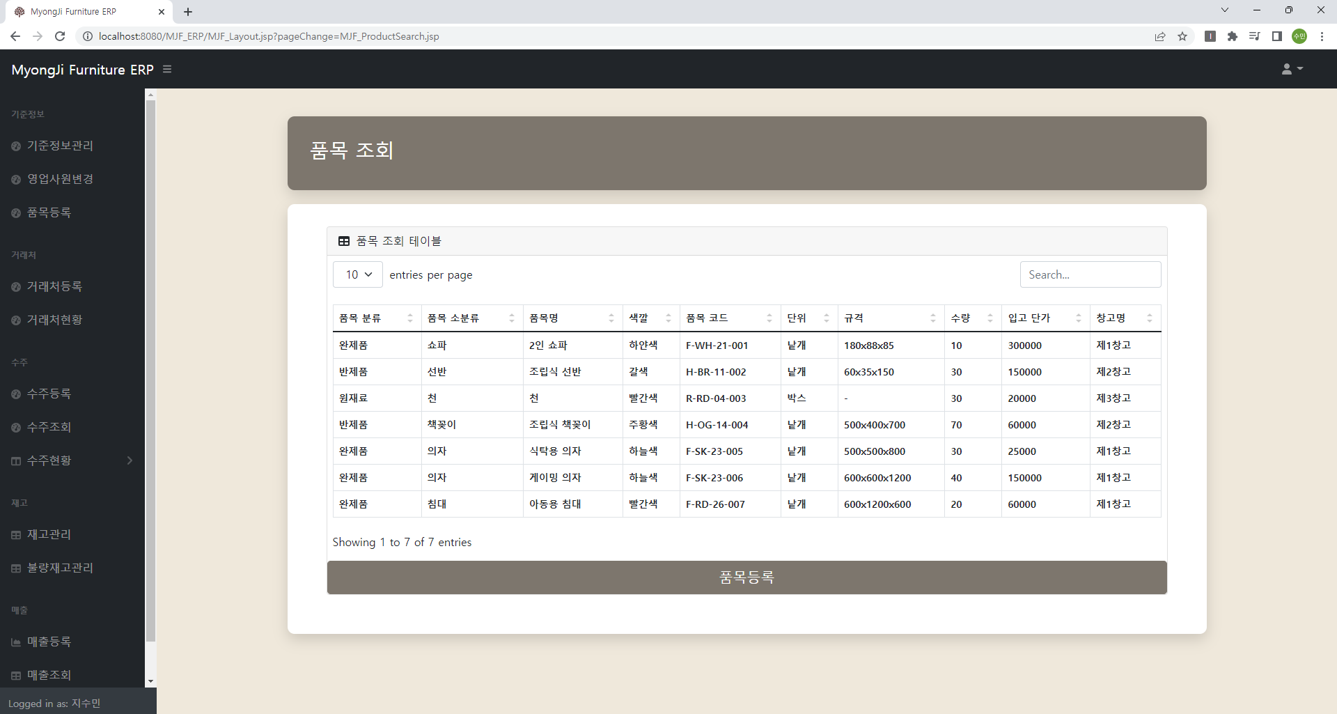The height and width of the screenshot is (714, 1337).
Task: Select 수주조회 from the sidebar menu
Action: pos(49,427)
